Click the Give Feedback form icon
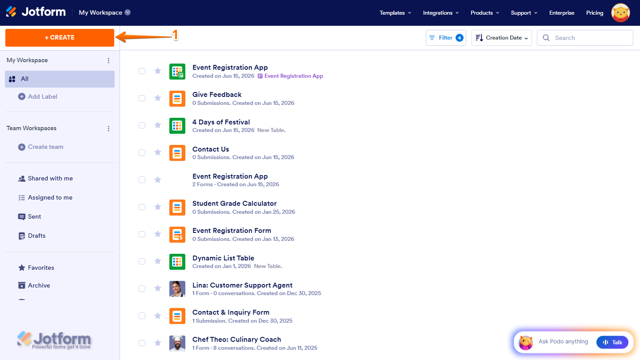 point(177,99)
